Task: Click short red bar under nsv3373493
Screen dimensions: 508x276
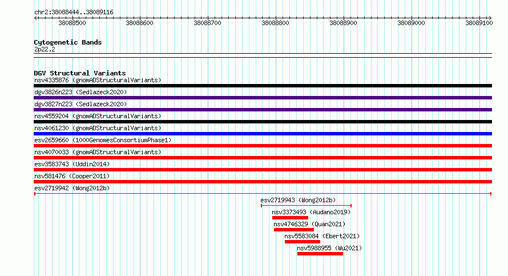Action: (290, 218)
